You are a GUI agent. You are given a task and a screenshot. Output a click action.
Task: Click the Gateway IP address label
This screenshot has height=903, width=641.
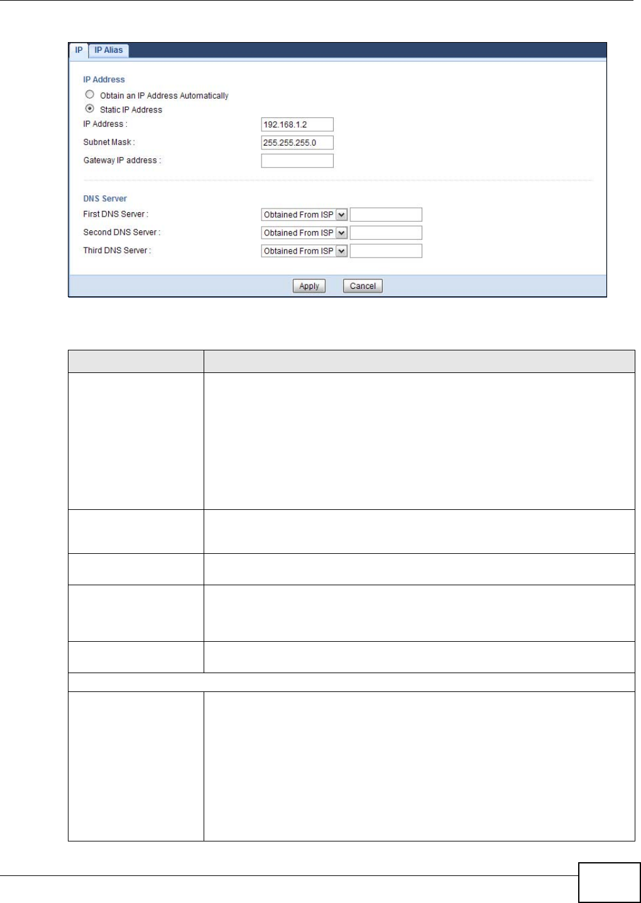coord(123,160)
